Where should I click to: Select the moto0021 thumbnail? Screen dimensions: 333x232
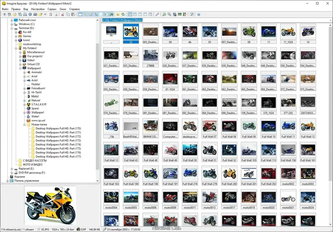click(288, 199)
